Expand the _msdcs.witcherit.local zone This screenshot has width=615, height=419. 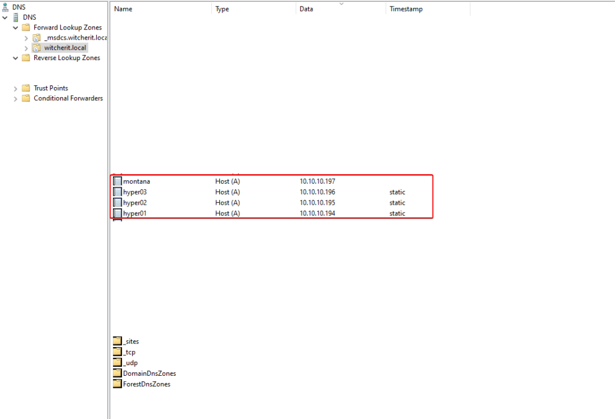[x=26, y=38]
